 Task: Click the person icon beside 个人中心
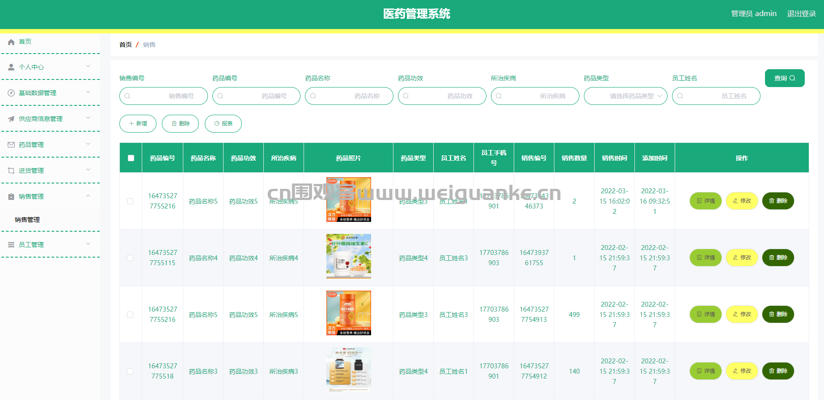coord(11,67)
